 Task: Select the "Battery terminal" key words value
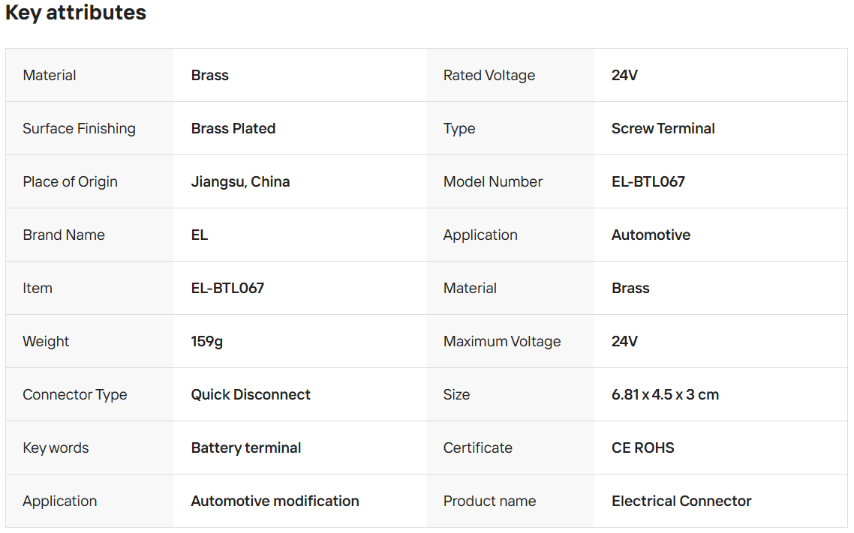[246, 448]
